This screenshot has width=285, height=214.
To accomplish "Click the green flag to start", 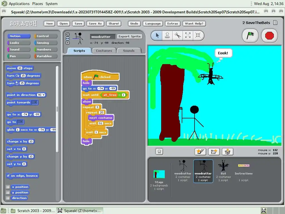I will (x=250, y=35).
